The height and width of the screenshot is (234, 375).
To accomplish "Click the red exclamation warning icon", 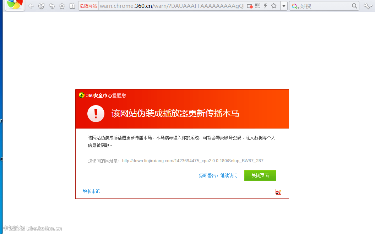I will [96, 114].
